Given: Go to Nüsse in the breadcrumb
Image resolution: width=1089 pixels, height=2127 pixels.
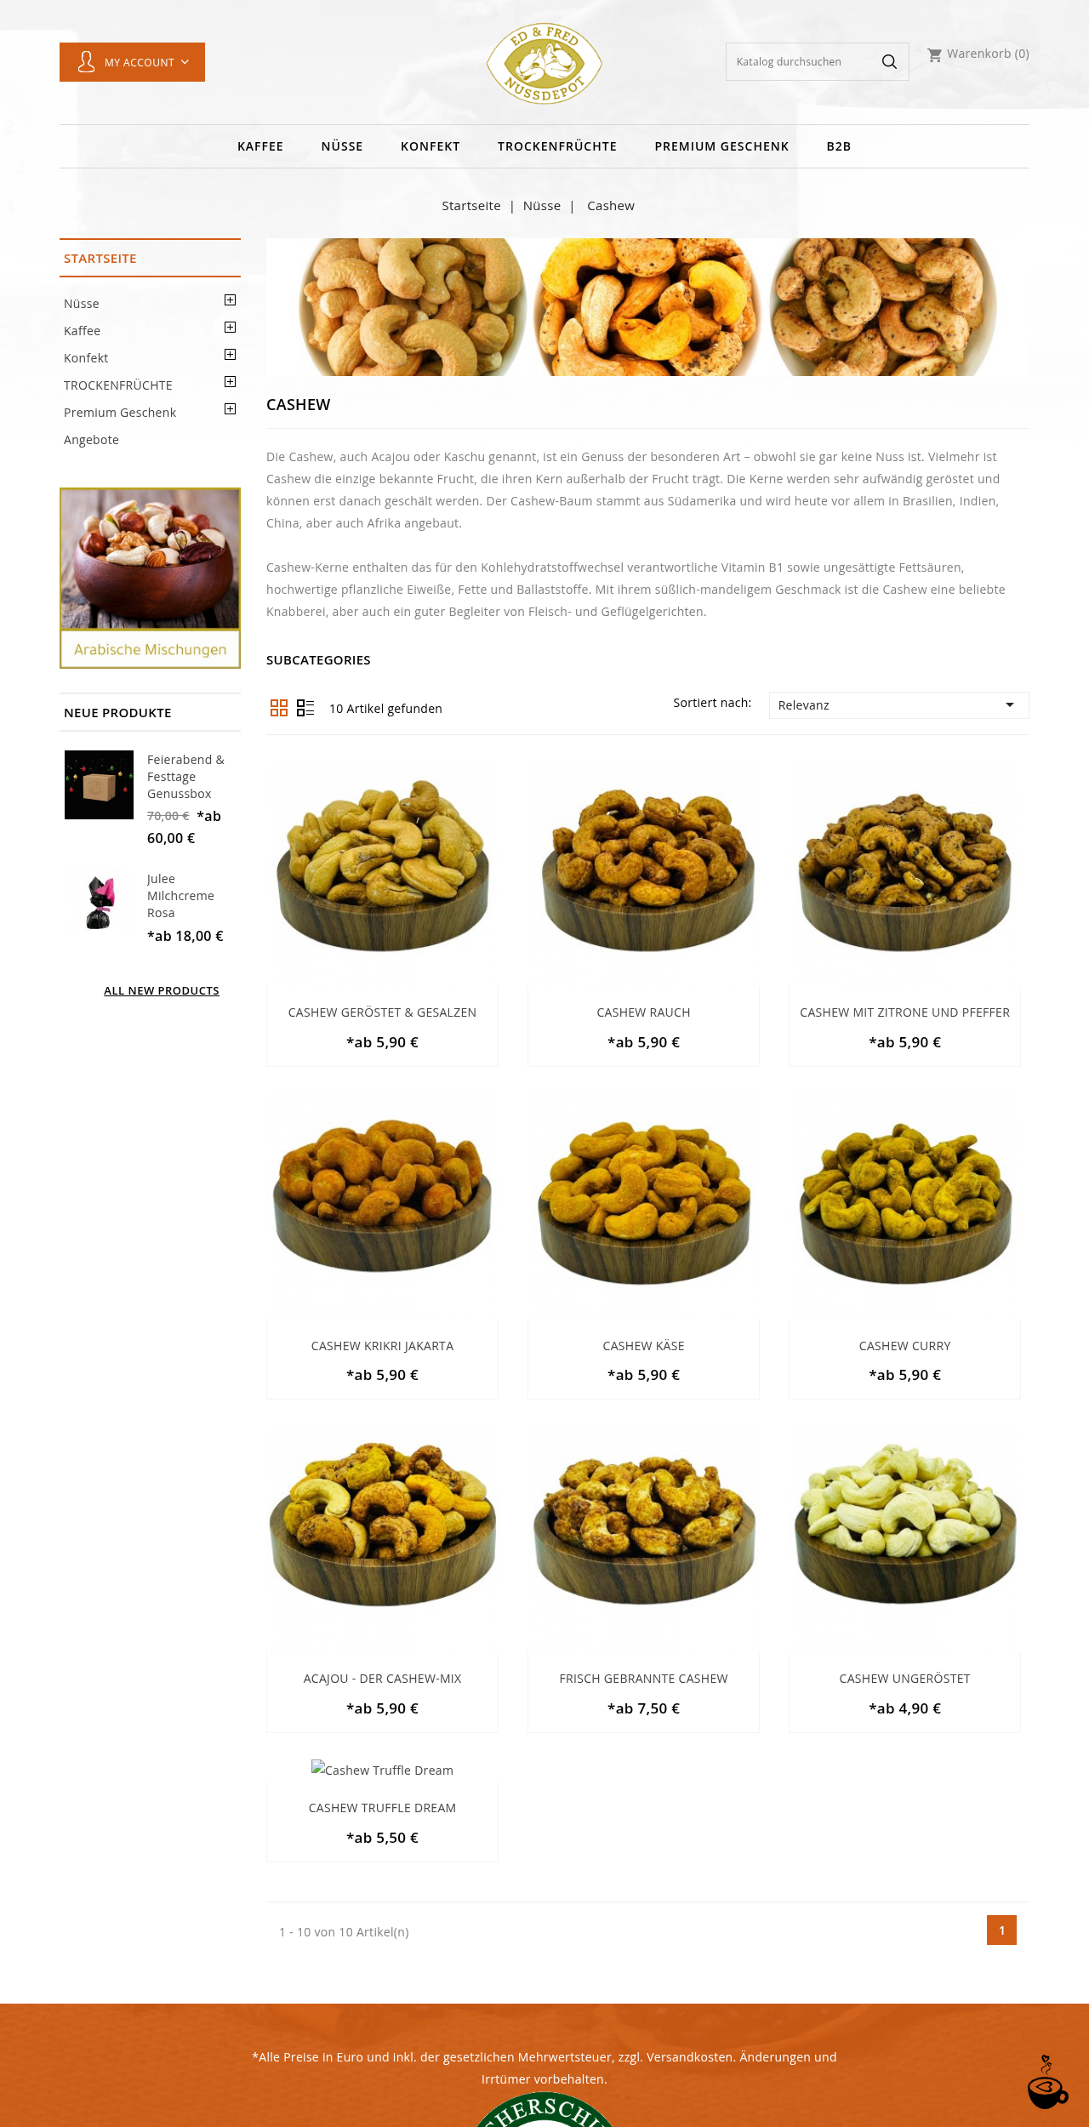Looking at the screenshot, I should [542, 206].
